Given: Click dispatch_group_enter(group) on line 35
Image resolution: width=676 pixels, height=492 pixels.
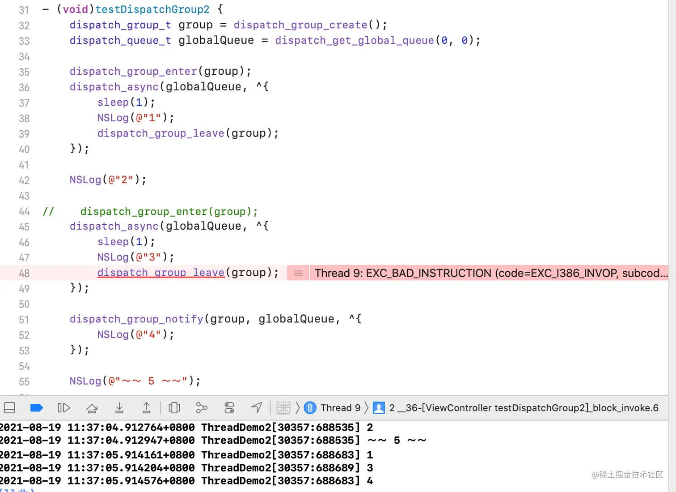Looking at the screenshot, I should pos(160,72).
